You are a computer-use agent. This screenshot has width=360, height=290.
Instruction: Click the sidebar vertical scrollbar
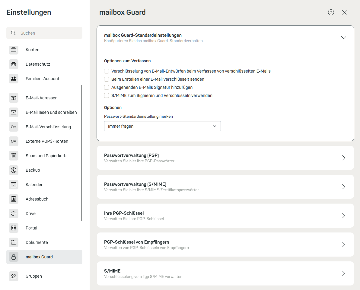[81, 153]
